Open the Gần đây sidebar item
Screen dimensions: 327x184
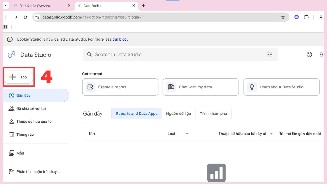pos(36,95)
